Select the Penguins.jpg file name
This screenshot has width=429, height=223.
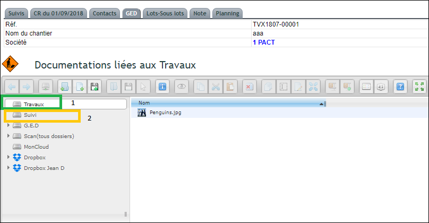point(166,113)
